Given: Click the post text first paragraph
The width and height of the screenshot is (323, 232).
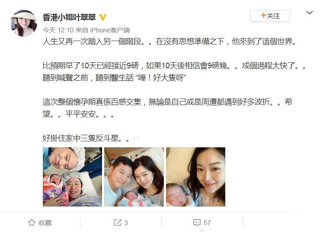Looking at the screenshot, I should click(x=169, y=41).
